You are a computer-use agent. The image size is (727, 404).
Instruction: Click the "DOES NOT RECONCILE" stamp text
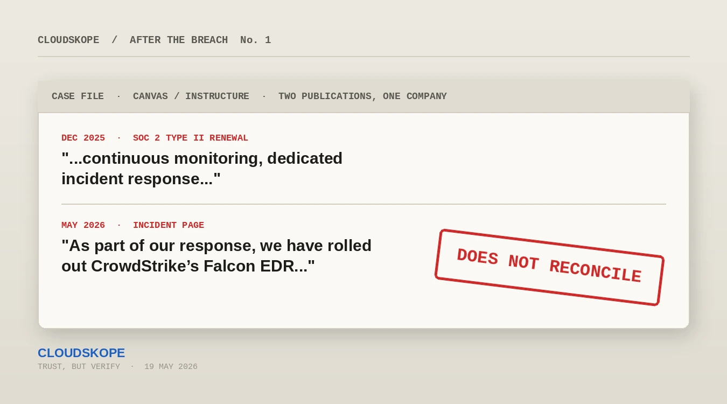[x=549, y=266]
